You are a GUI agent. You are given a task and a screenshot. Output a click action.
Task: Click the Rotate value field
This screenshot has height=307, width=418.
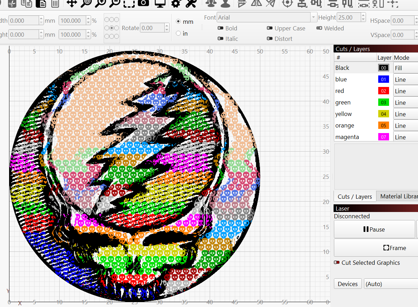pos(152,28)
